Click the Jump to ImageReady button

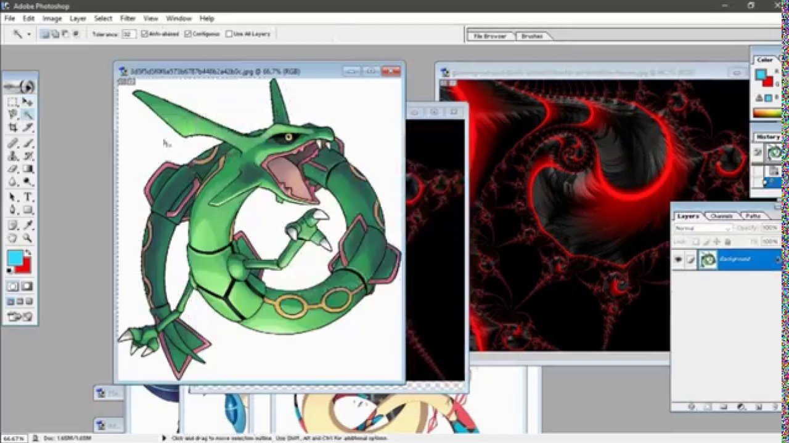[20, 317]
